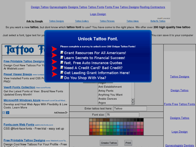Pick the bright yellow color swatch
Viewport: 196px width, 147px height.
[x=101, y=130]
